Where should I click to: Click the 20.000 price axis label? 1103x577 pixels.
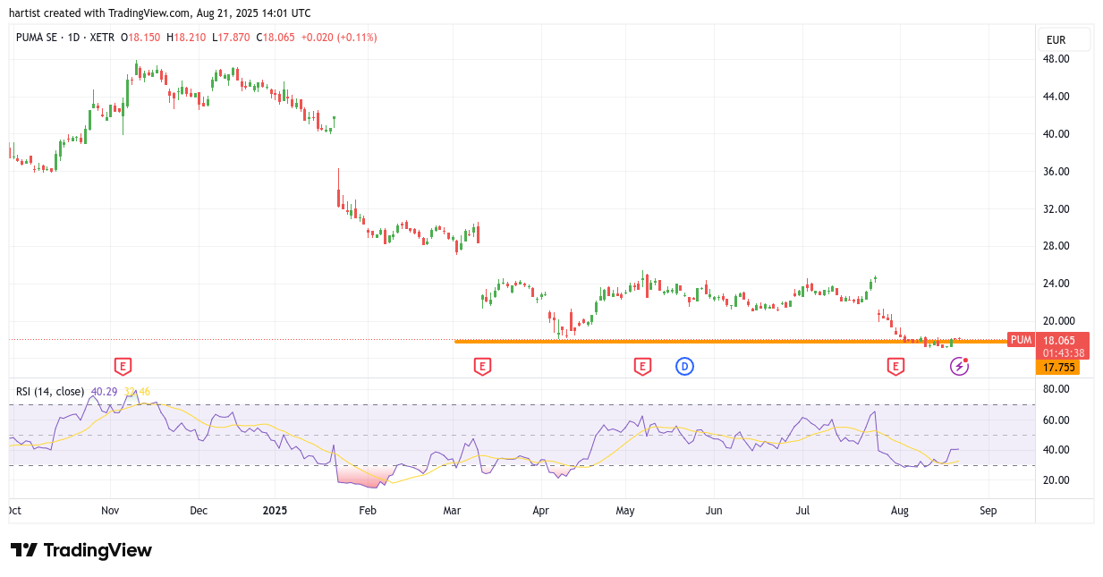tap(1059, 321)
